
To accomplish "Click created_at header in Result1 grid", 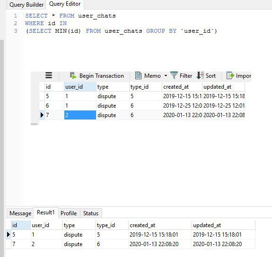I will (160, 225).
